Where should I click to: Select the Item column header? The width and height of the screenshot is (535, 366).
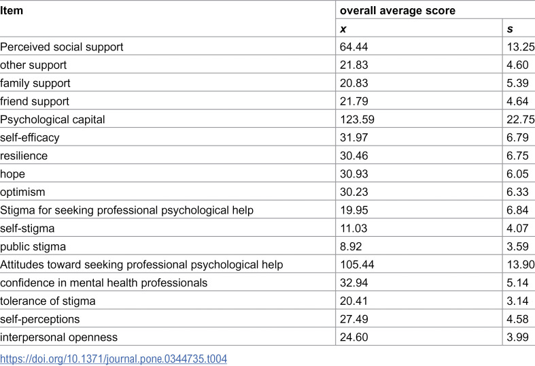pos(12,11)
